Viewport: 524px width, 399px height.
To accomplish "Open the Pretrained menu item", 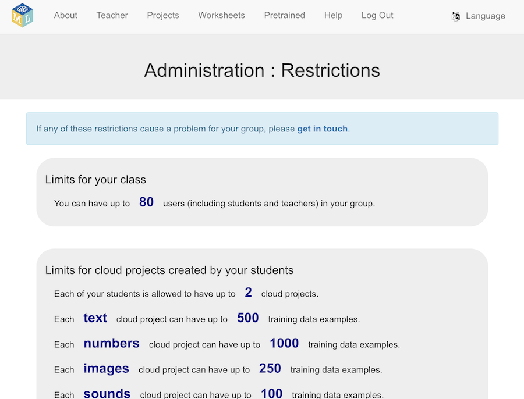I will tap(284, 15).
